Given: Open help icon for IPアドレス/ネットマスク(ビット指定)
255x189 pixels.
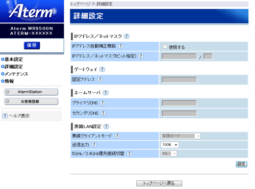Looking at the screenshot, I should (x=141, y=56).
